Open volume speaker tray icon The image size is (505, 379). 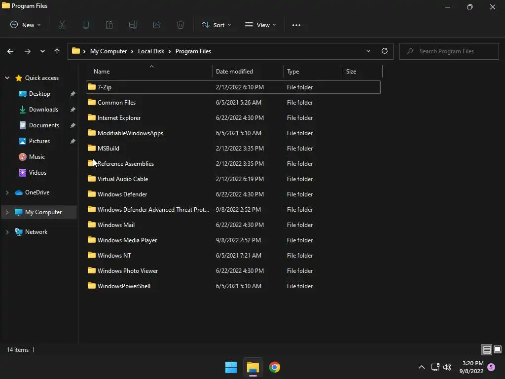[x=447, y=367]
